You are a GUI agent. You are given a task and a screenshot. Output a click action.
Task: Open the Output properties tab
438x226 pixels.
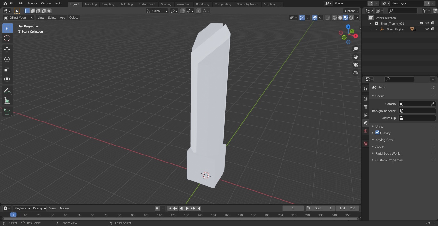coord(366,107)
